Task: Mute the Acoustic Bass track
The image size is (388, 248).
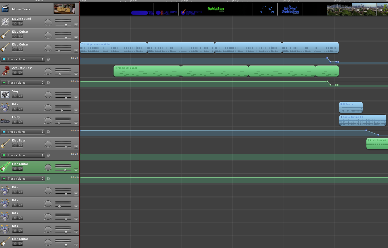Action: point(15,73)
